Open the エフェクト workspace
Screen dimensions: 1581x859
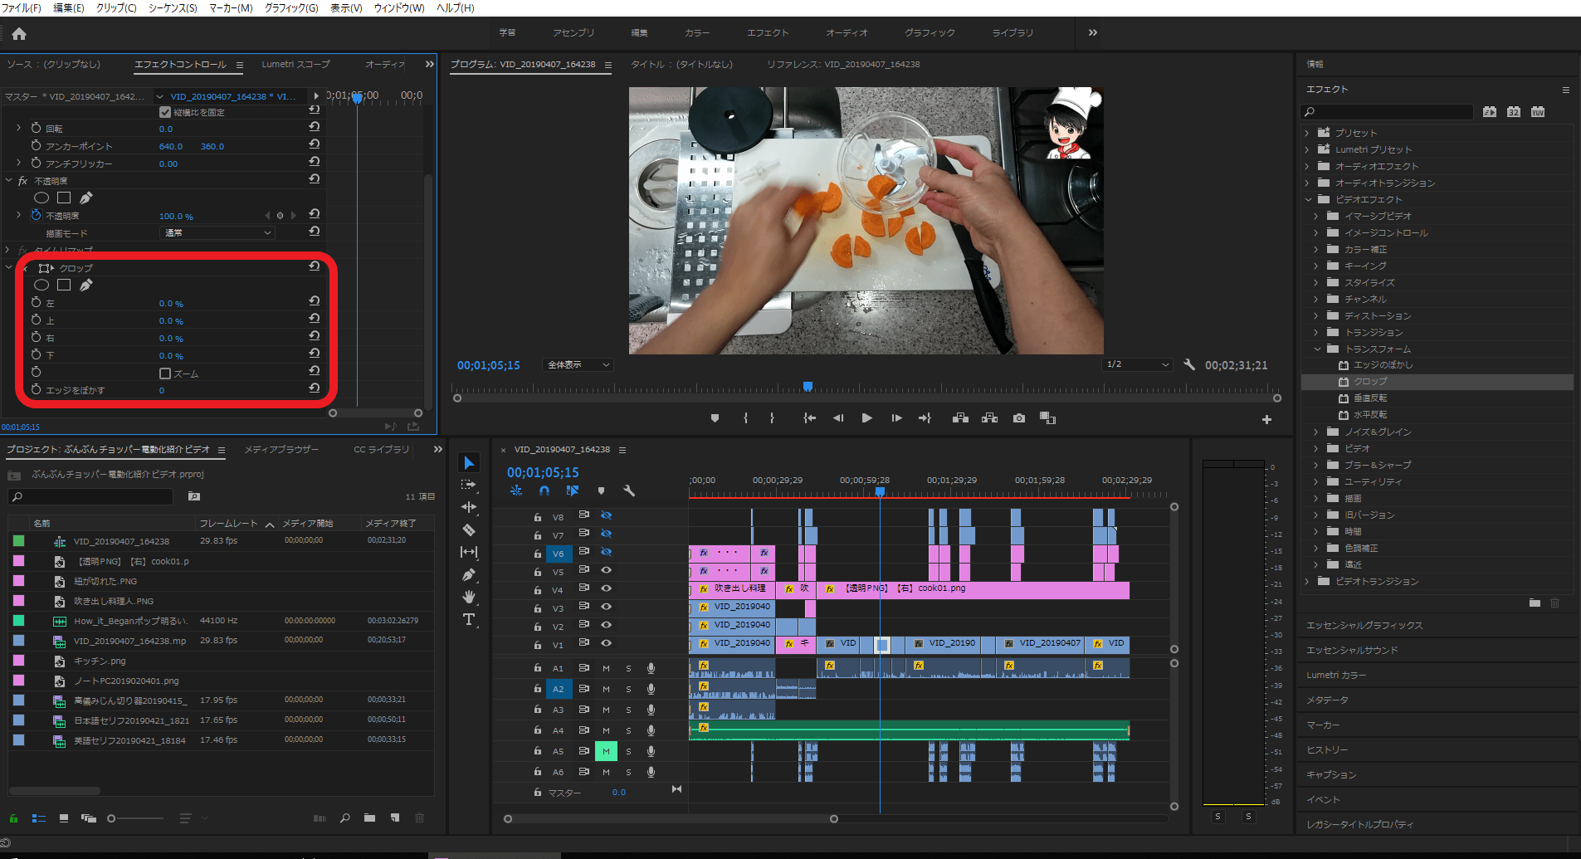(768, 32)
